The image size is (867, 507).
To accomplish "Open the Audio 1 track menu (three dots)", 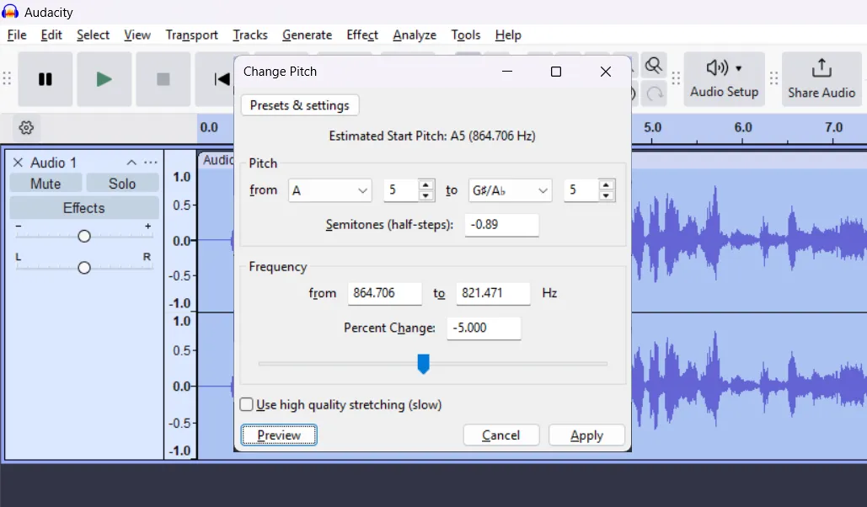I will tap(151, 163).
